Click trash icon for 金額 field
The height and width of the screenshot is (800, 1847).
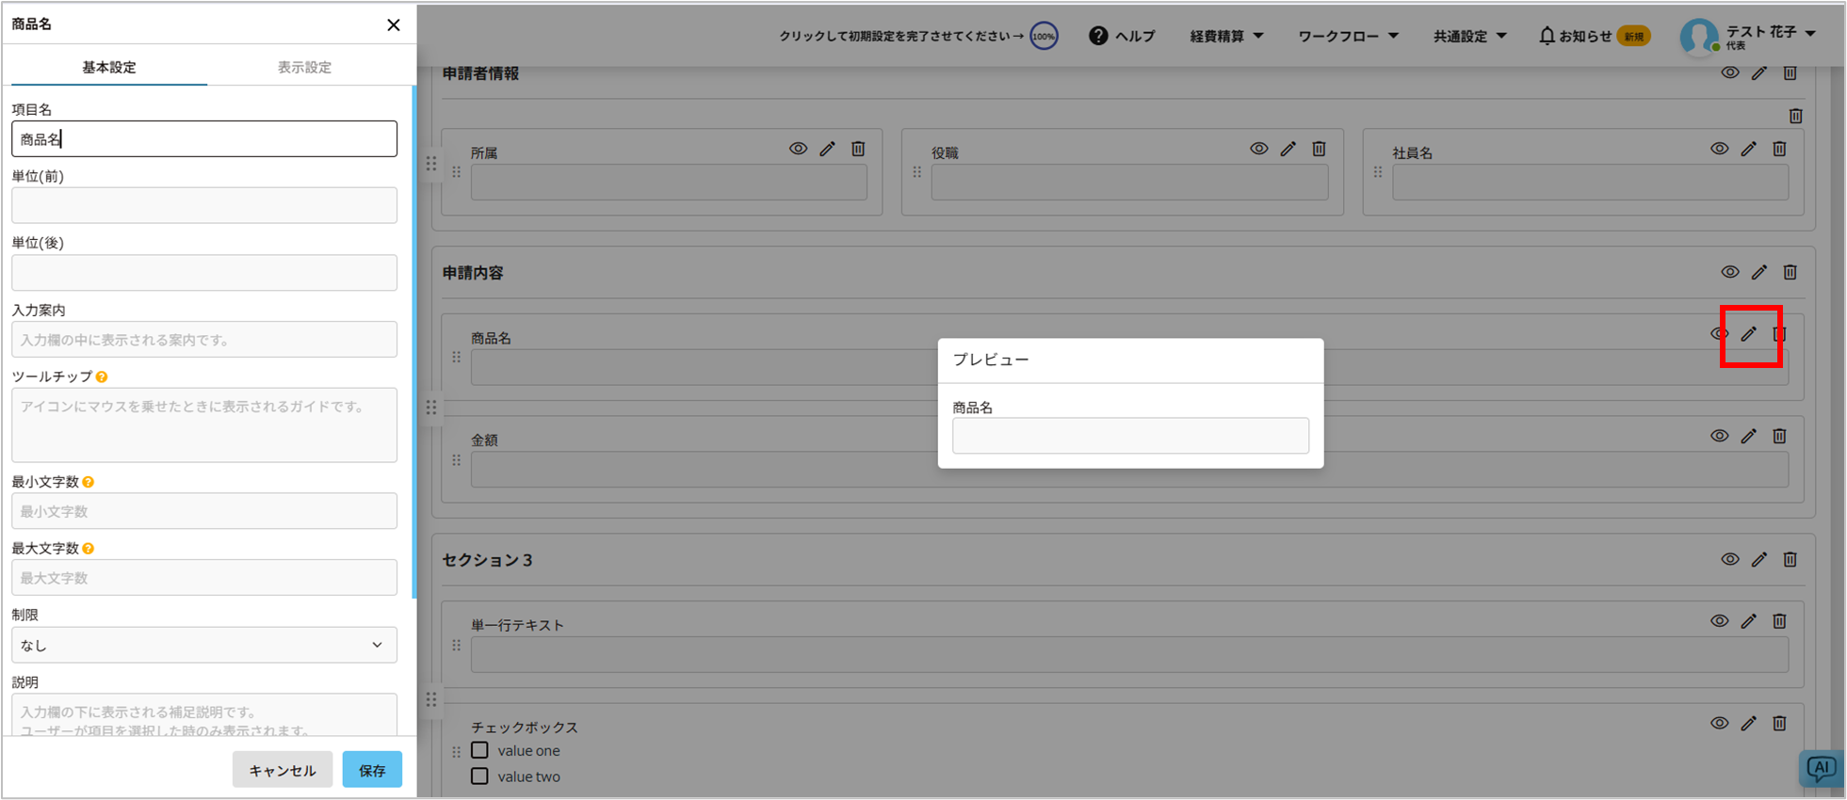1779,436
